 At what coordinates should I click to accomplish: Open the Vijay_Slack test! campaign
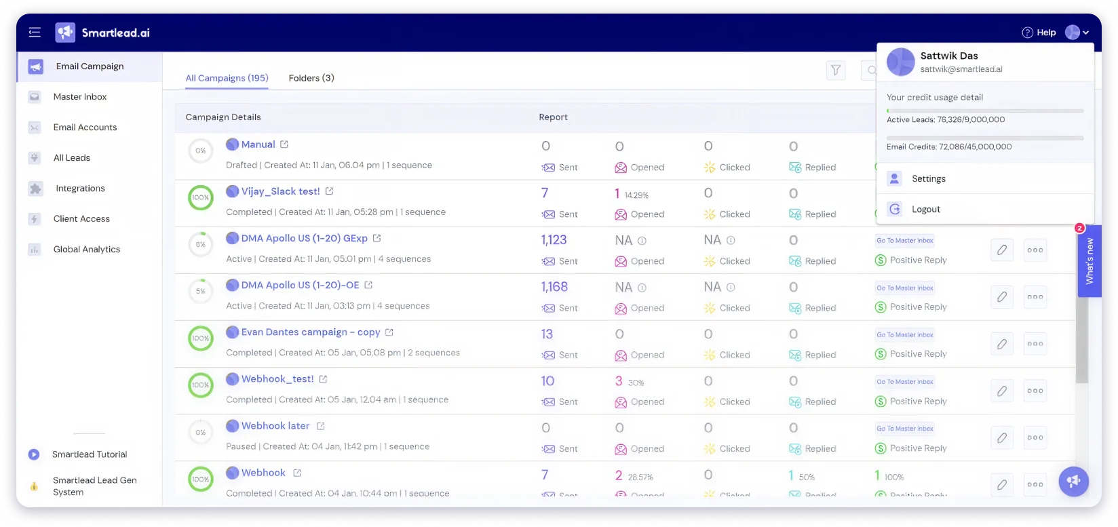(280, 191)
